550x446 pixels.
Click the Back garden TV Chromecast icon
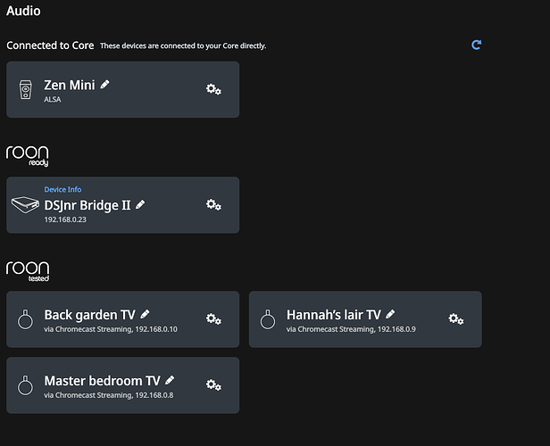tap(25, 319)
